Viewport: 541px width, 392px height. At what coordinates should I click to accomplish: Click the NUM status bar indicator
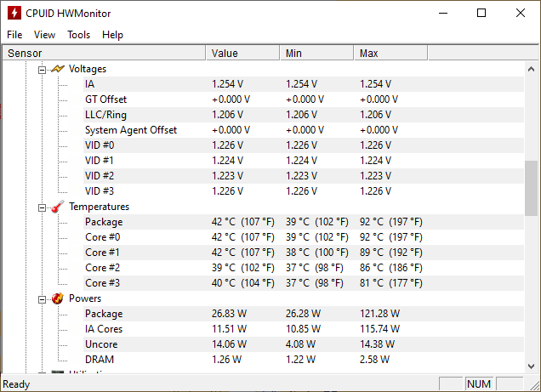479,383
